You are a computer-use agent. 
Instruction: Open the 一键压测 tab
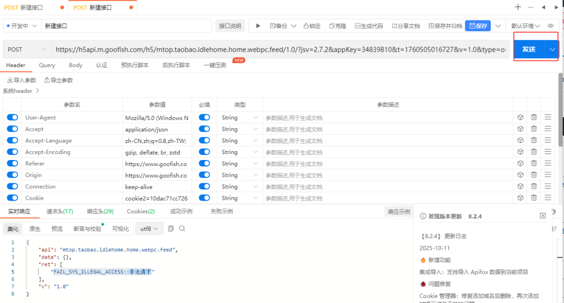pos(215,65)
